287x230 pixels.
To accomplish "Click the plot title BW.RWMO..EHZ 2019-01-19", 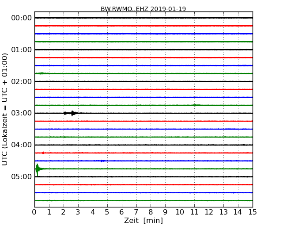I will coord(143,9).
